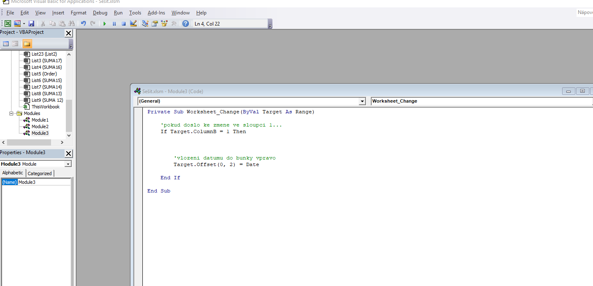Collapse the Modules folder in tree
This screenshot has height=286, width=593.
(x=12, y=113)
